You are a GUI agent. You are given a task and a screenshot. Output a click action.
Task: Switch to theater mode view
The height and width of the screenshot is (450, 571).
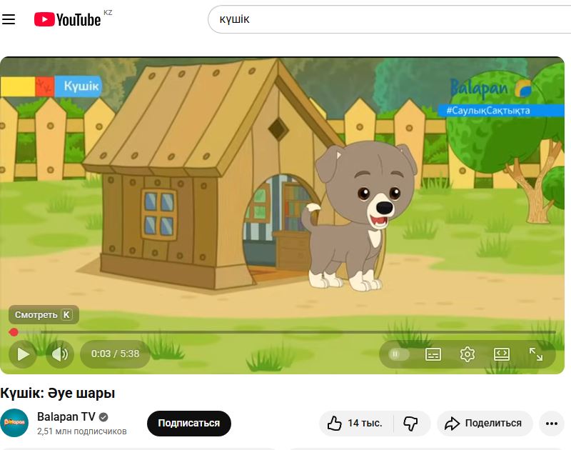(x=502, y=354)
